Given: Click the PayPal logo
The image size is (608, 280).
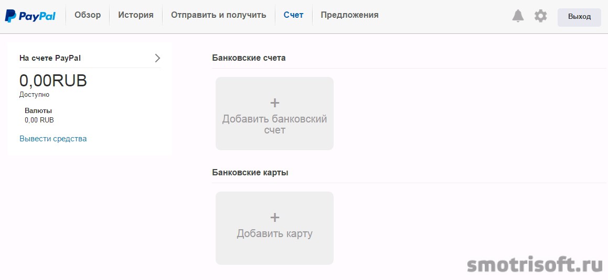Looking at the screenshot, I should pyautogui.click(x=30, y=16).
